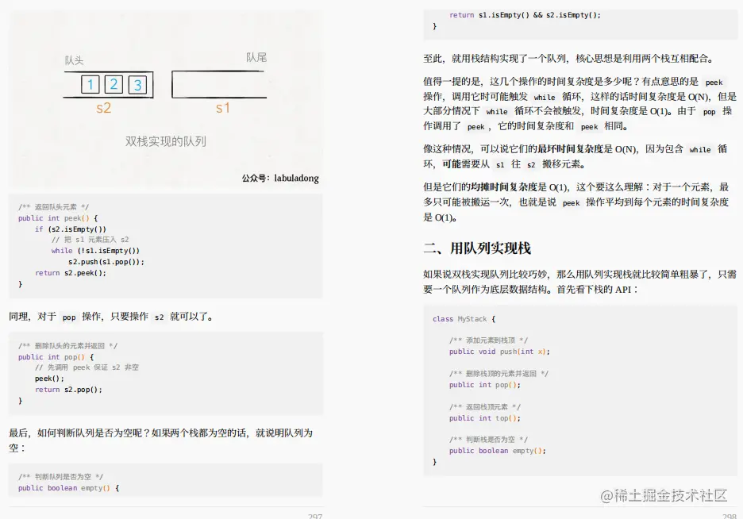This screenshot has width=743, height=519.
Task: Select the orange s1 stack label
Action: tap(223, 109)
